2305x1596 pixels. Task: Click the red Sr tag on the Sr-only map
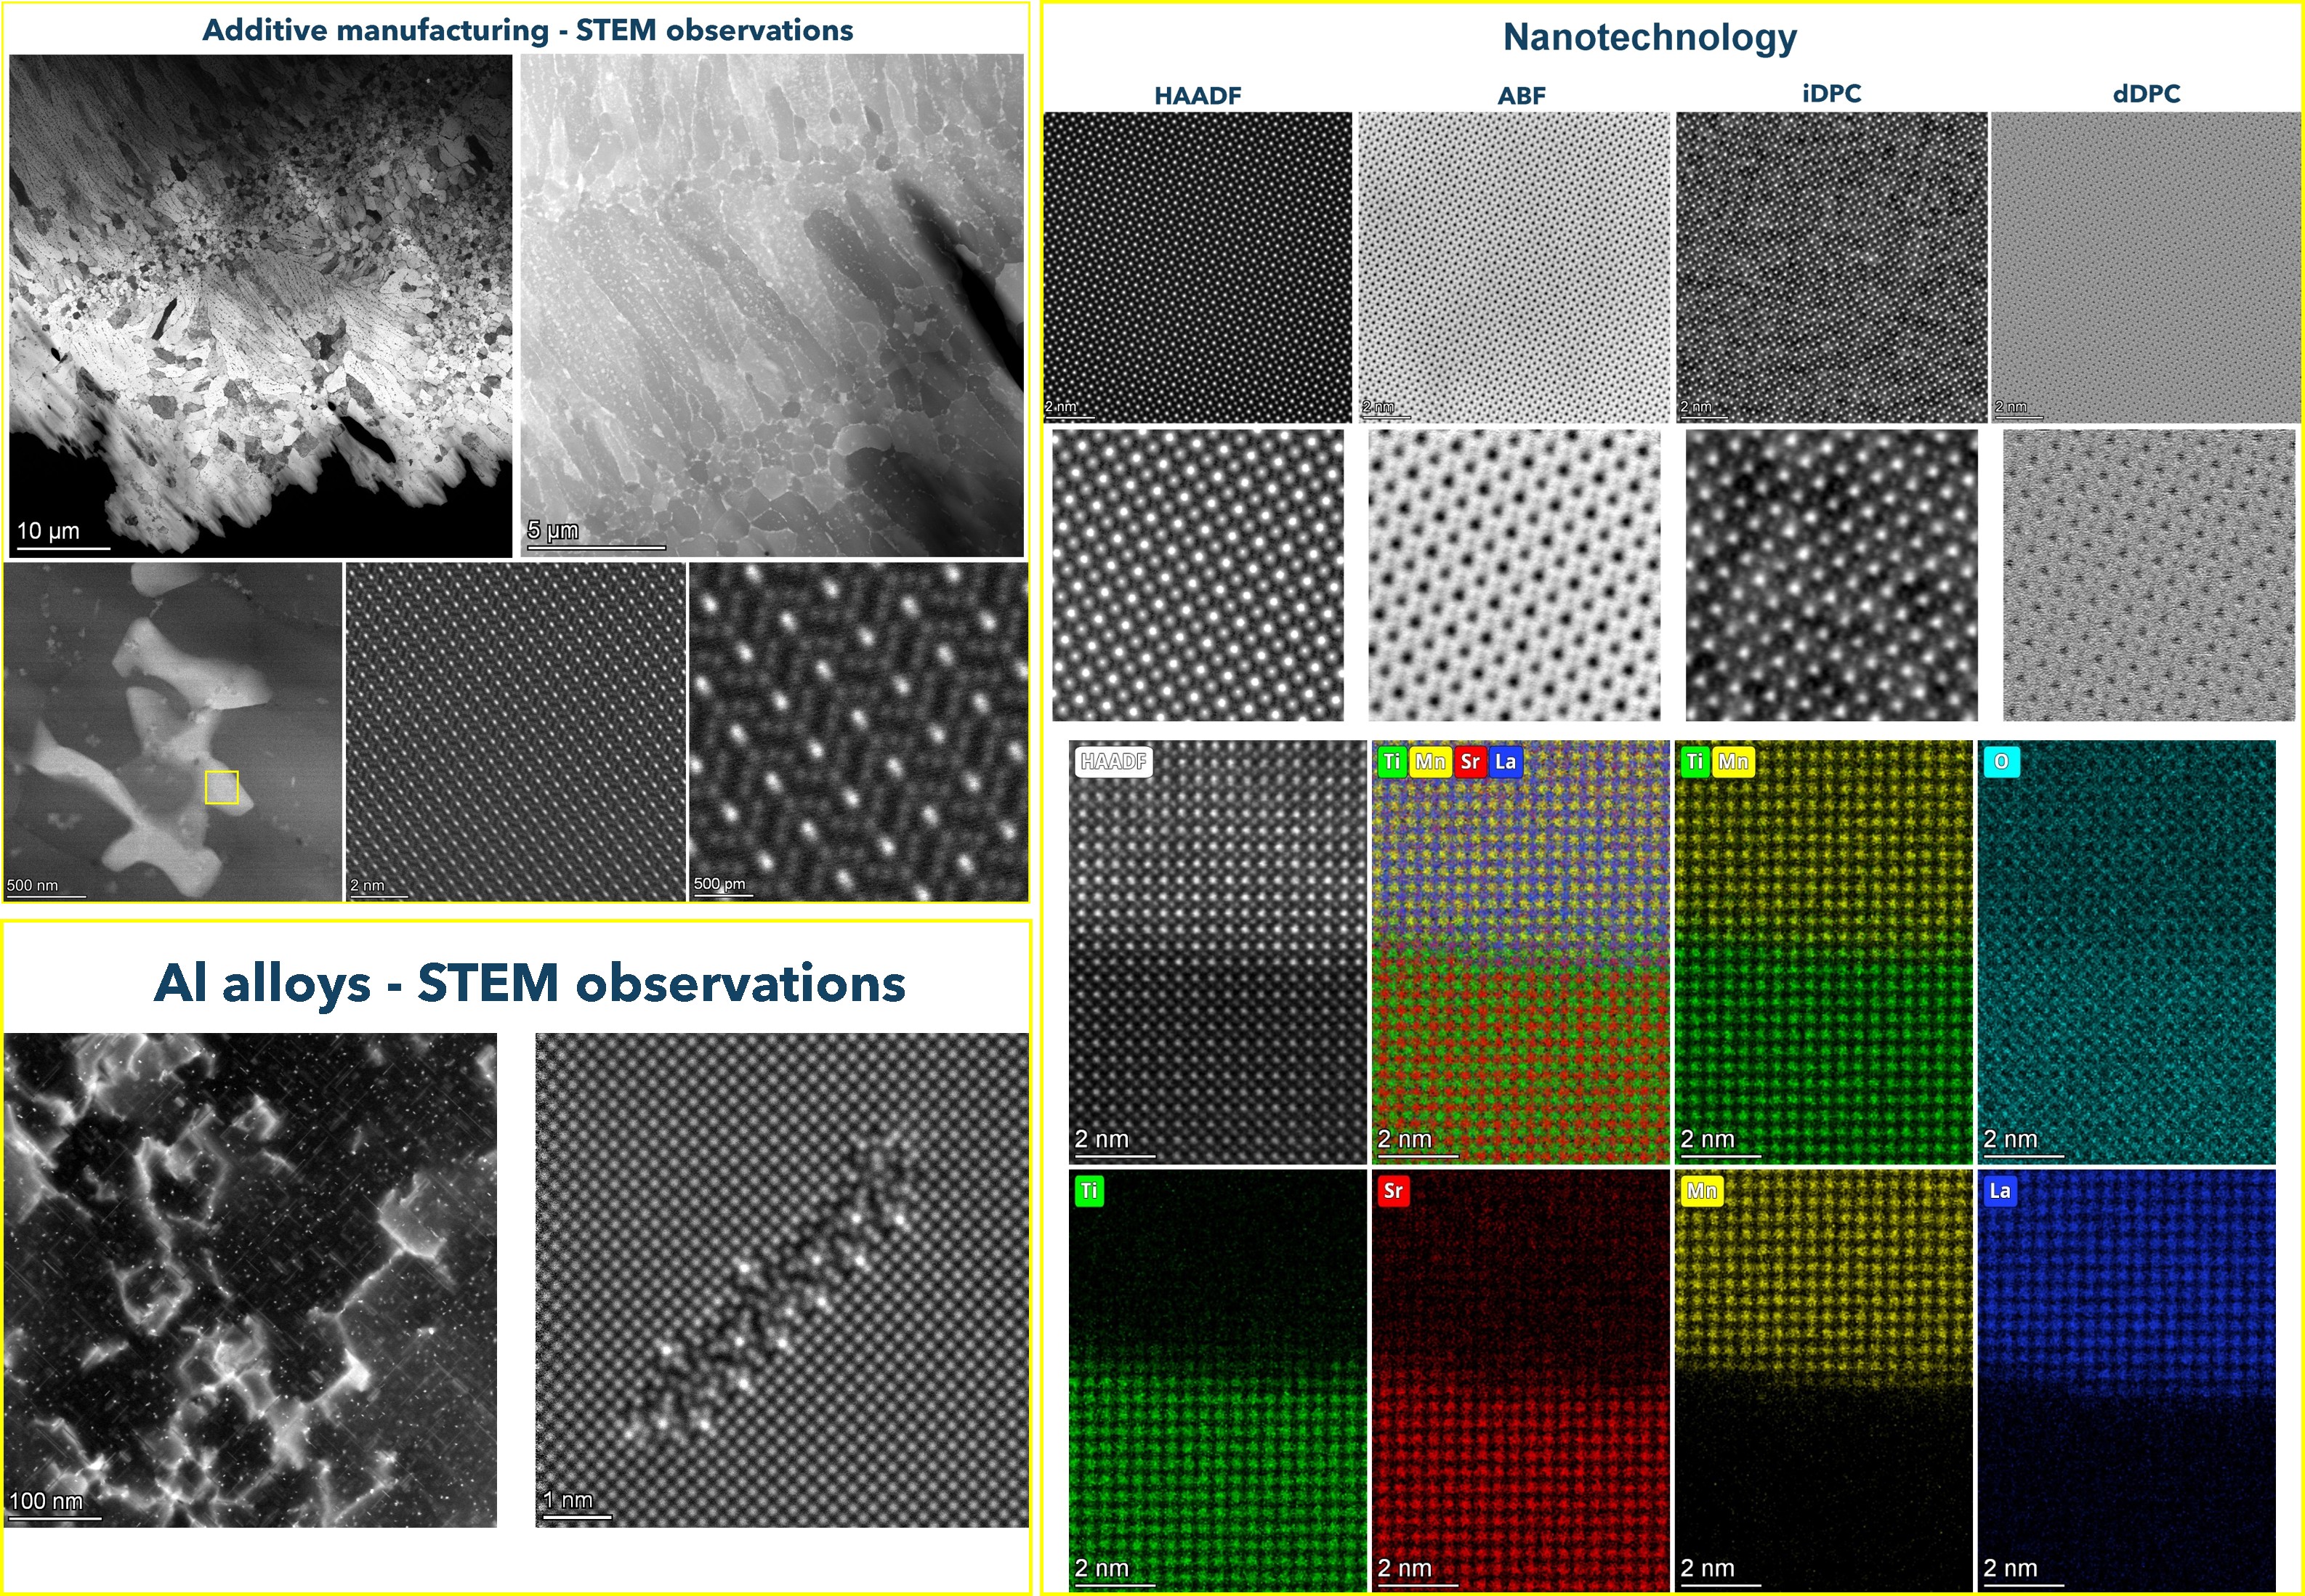[1392, 1191]
